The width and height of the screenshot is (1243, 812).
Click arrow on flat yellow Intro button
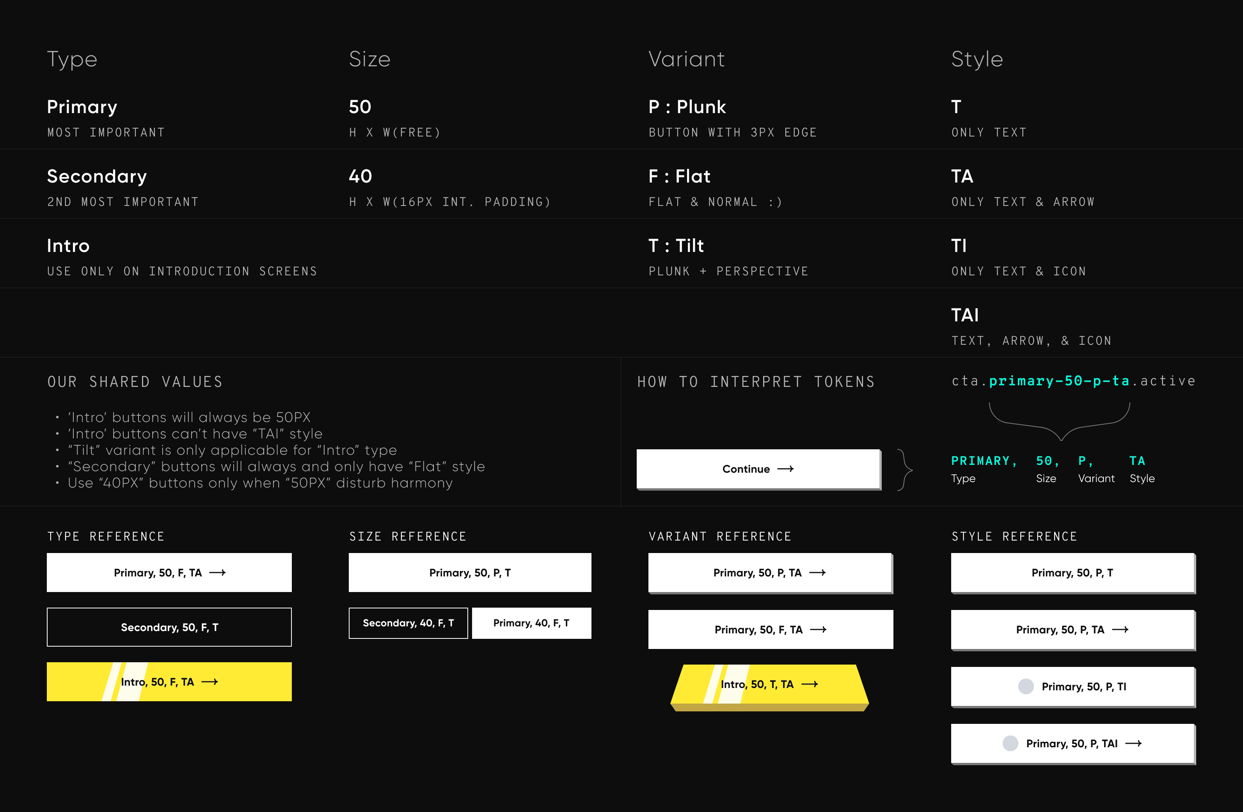tap(210, 682)
